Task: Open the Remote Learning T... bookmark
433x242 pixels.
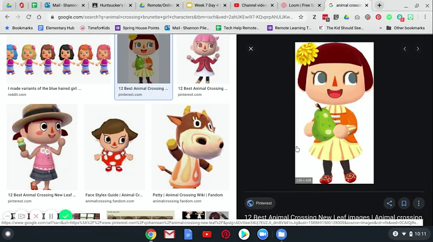Action: click(x=289, y=28)
